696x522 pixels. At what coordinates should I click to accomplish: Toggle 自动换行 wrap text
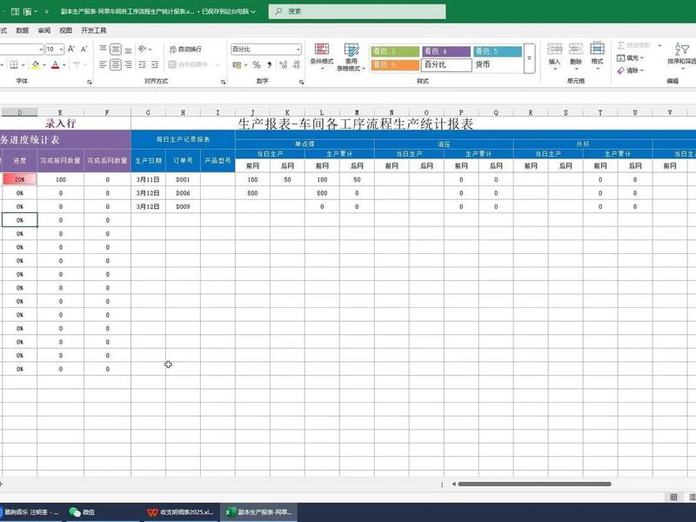click(x=185, y=49)
